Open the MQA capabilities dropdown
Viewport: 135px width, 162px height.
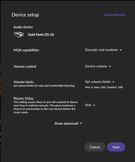(x=103, y=50)
